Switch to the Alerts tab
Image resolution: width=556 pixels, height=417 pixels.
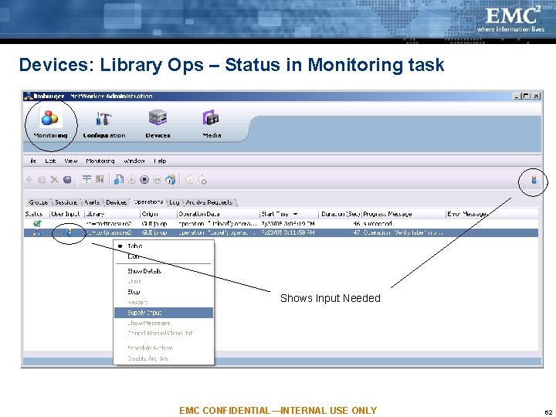(x=92, y=202)
